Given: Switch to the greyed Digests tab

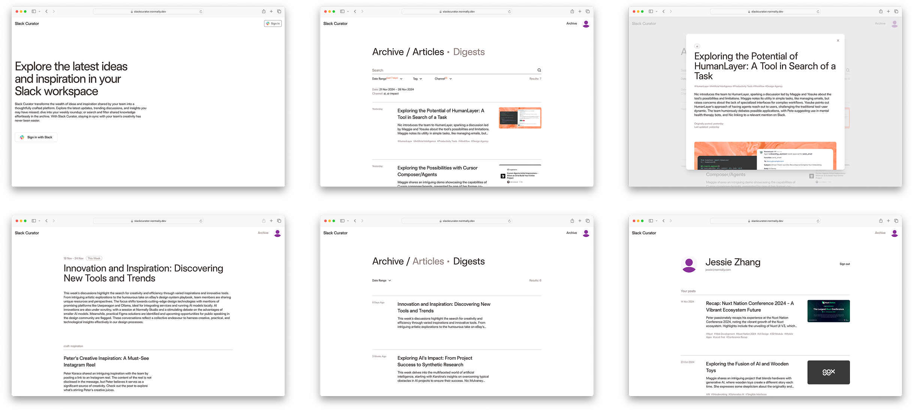Looking at the screenshot, I should [x=469, y=52].
